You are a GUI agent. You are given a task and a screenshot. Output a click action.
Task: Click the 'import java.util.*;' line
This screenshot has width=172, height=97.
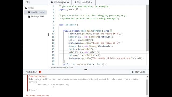[x=70, y=9]
